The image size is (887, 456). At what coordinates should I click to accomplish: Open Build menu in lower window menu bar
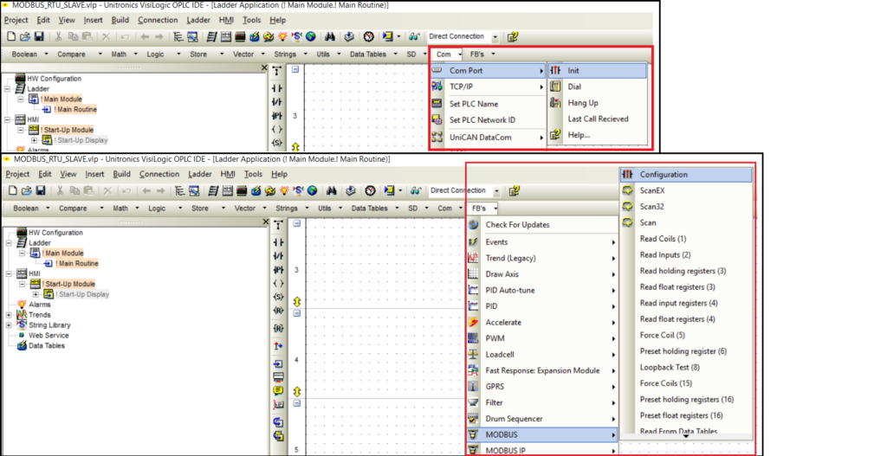point(121,174)
